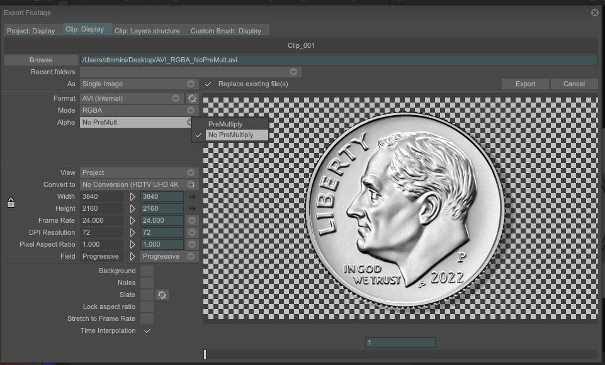The width and height of the screenshot is (605, 365).
Task: Open the AVI format settings gear
Action: (x=192, y=98)
